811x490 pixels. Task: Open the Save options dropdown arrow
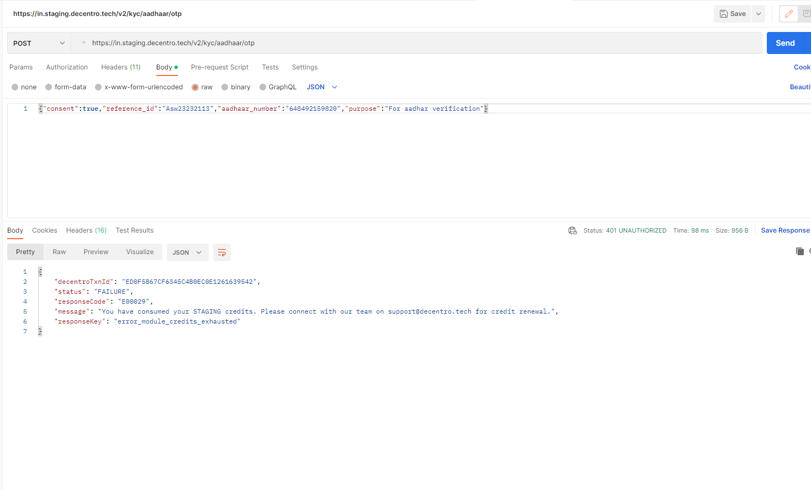(x=759, y=14)
